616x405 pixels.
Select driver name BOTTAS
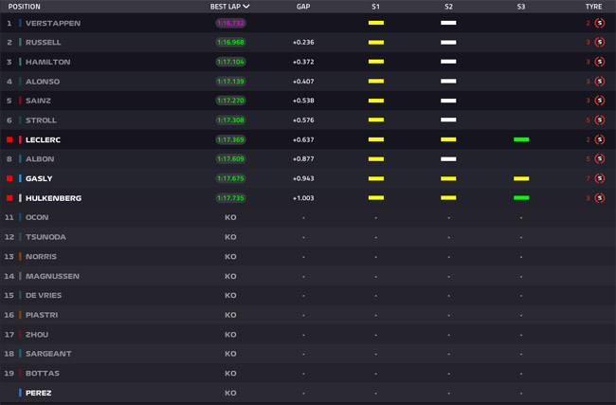click(43, 374)
